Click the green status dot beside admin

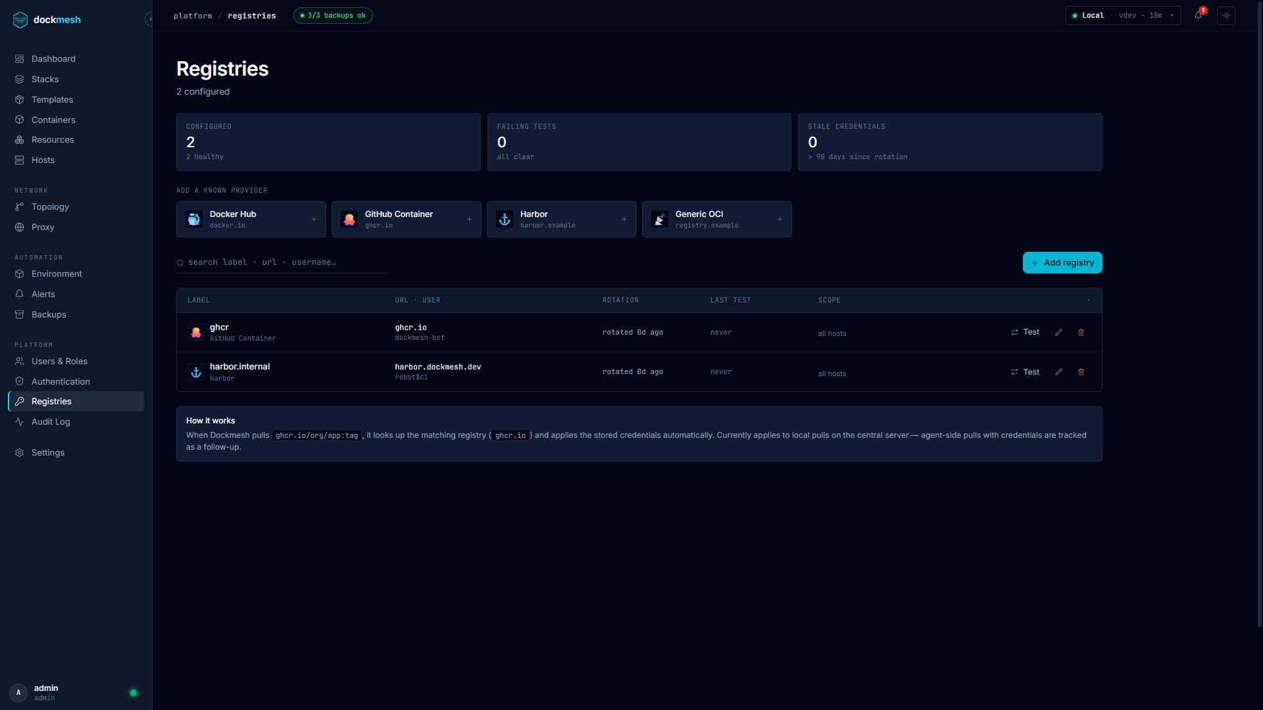134,693
